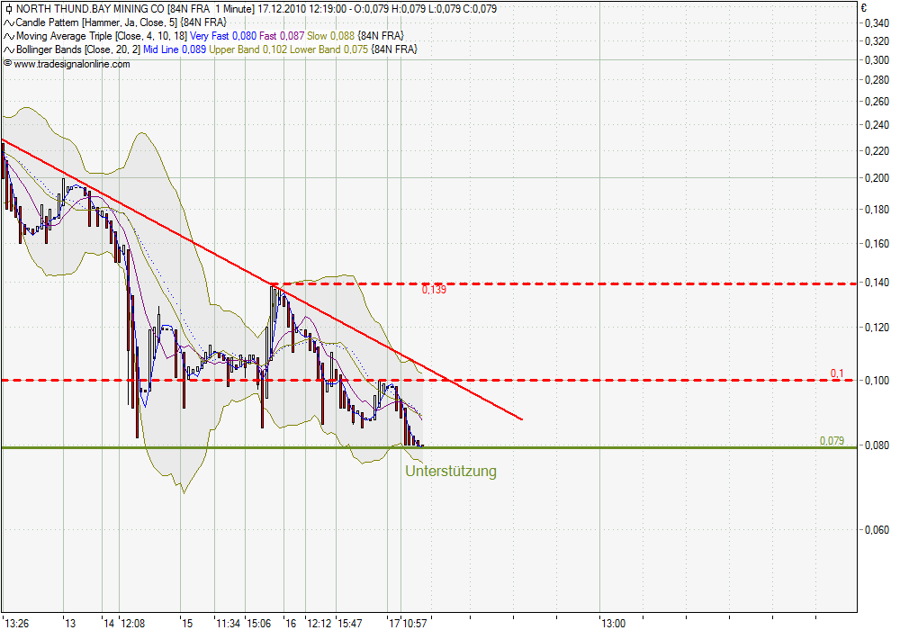Click the Moving Average Triple wave icon
The image size is (900, 630).
pos(8,36)
